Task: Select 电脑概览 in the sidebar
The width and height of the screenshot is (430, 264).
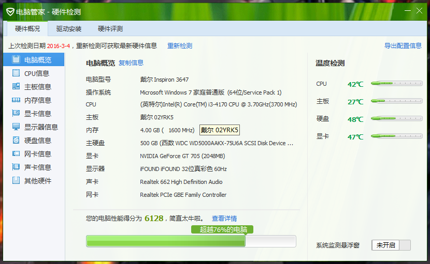Action: coord(37,60)
